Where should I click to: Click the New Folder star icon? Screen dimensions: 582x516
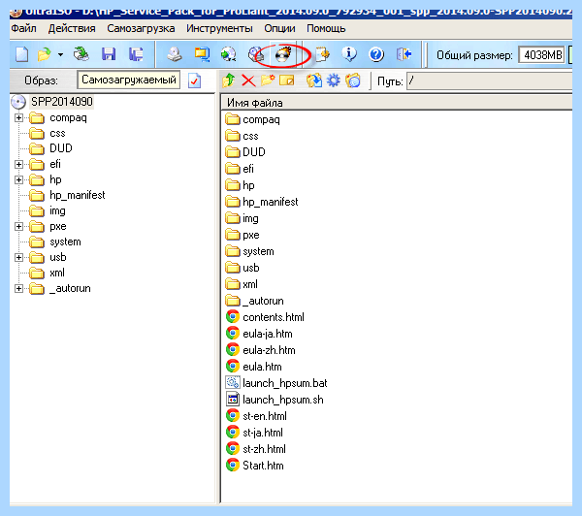pos(268,80)
